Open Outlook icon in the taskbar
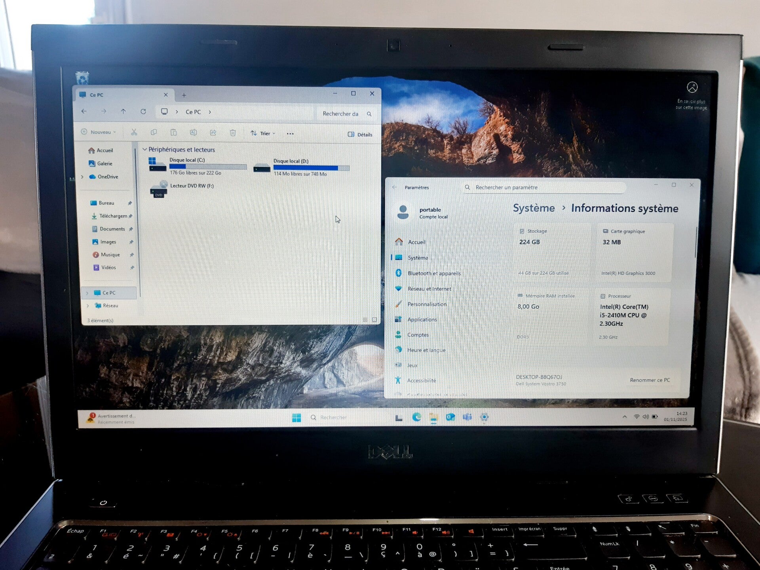 click(x=450, y=417)
